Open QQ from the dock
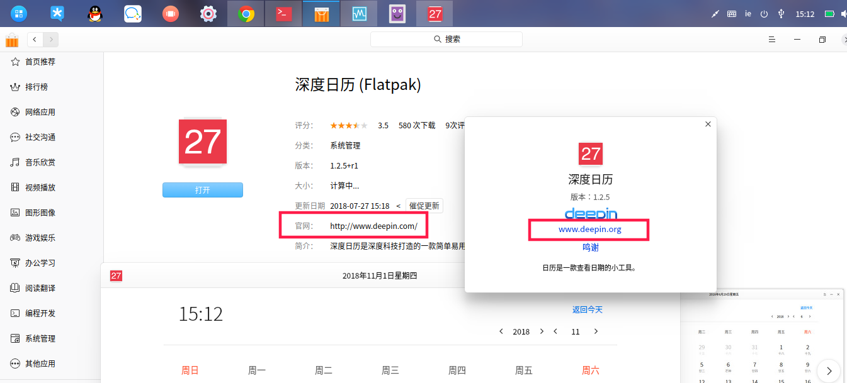This screenshot has height=383, width=847. [94, 13]
